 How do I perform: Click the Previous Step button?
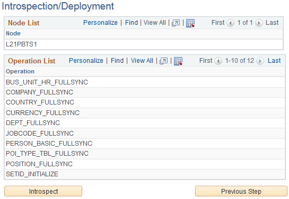pyautogui.click(x=241, y=191)
